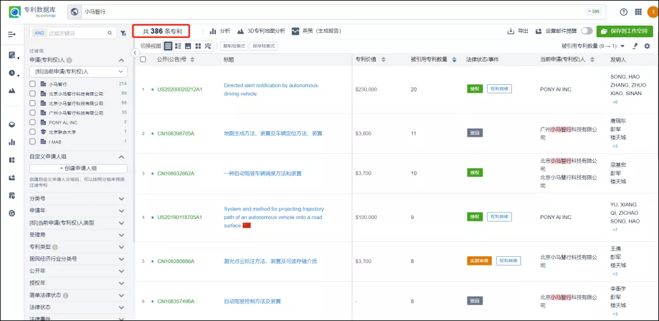Screen dimensions: 659x321
Task: Collapse the left filter panel arrow
Action: tap(135, 52)
